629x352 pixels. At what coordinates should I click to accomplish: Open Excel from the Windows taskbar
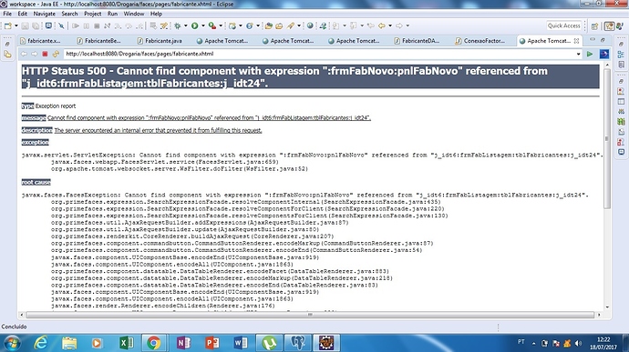[127, 343]
